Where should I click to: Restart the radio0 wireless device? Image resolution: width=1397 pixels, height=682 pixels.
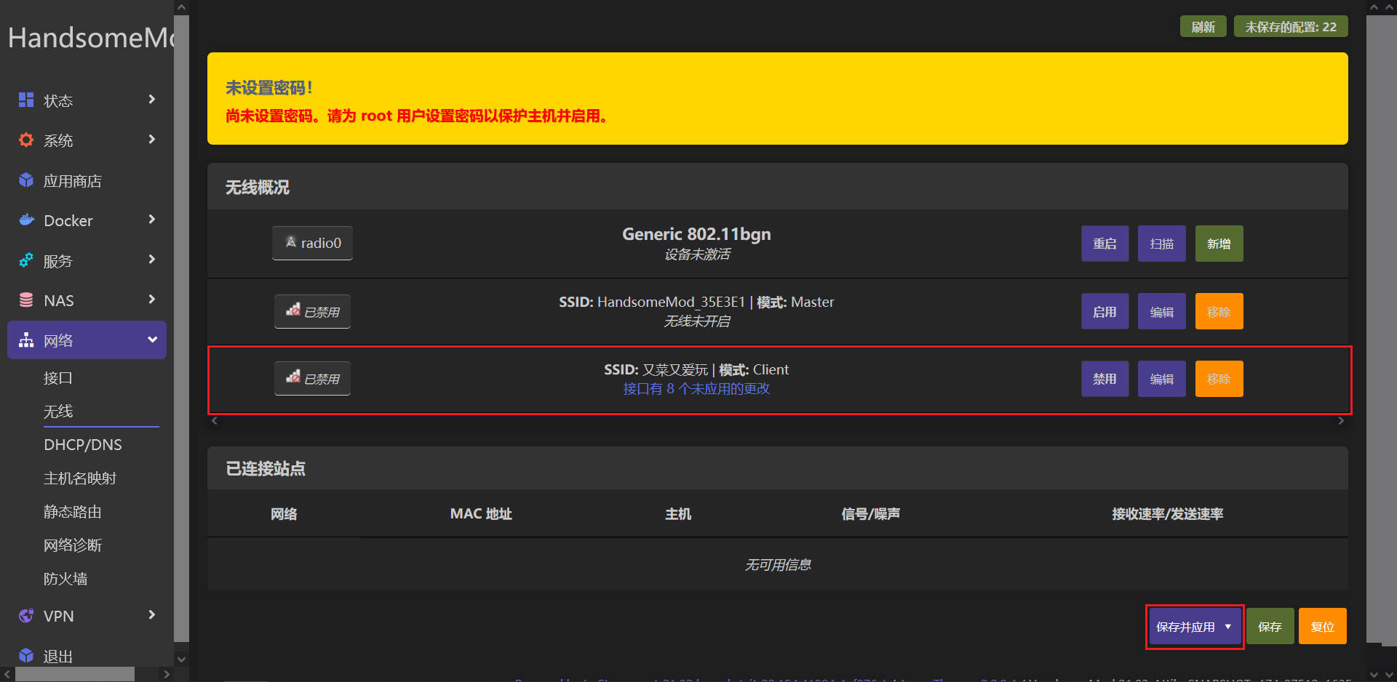coord(1104,244)
